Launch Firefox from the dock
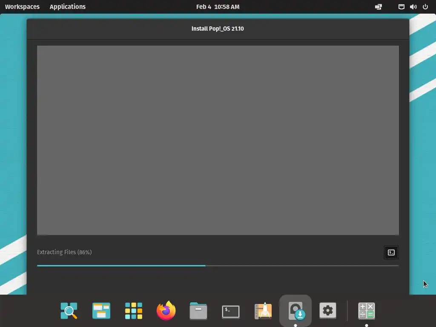 pos(166,310)
